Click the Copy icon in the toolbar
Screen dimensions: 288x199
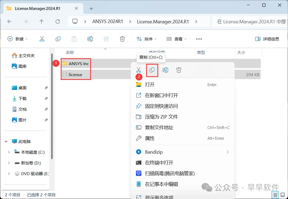[58, 39]
